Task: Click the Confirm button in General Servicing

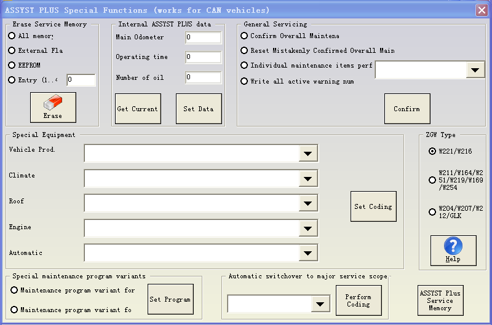Action: pos(407,109)
